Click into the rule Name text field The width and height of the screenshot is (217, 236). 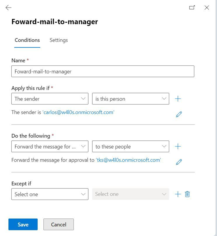(103, 71)
